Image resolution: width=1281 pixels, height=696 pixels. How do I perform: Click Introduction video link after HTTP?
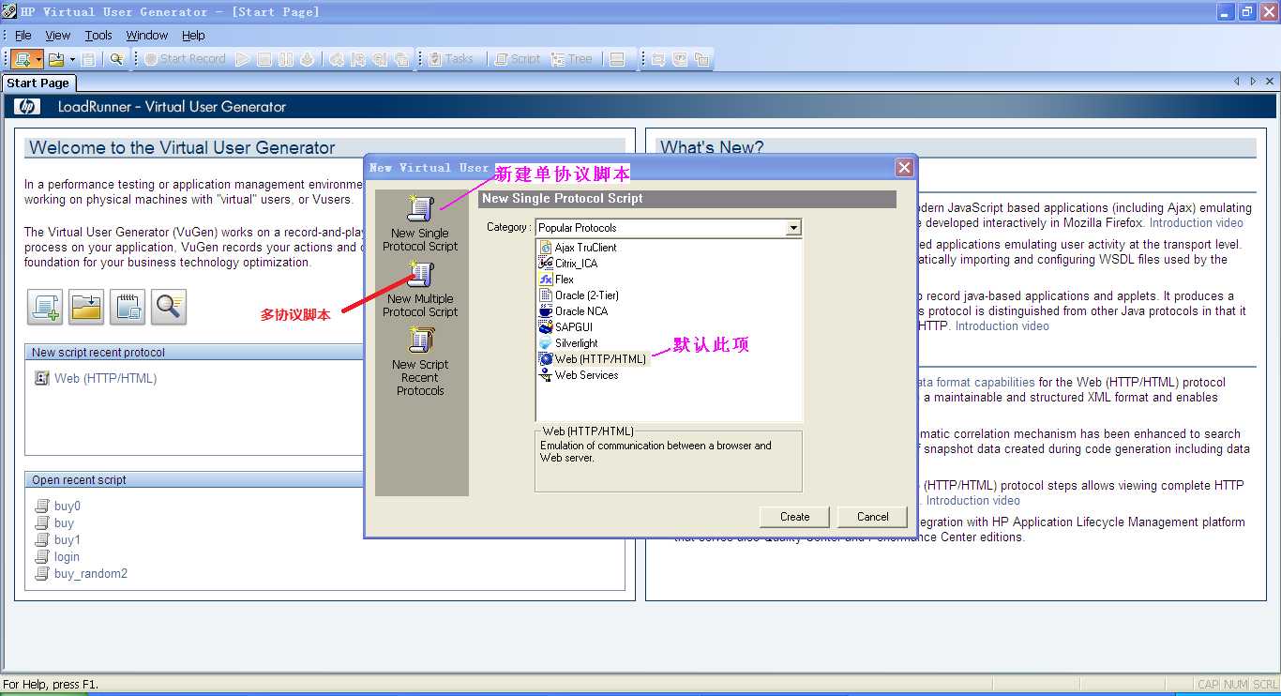click(1002, 326)
